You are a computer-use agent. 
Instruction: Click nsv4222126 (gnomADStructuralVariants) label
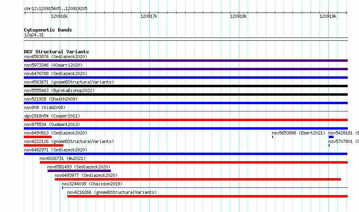69,141
